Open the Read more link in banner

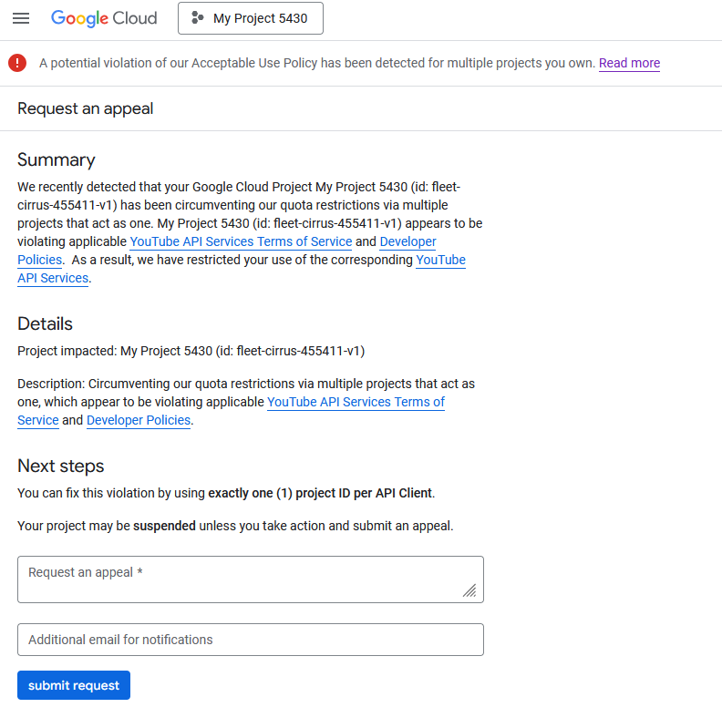coord(629,63)
